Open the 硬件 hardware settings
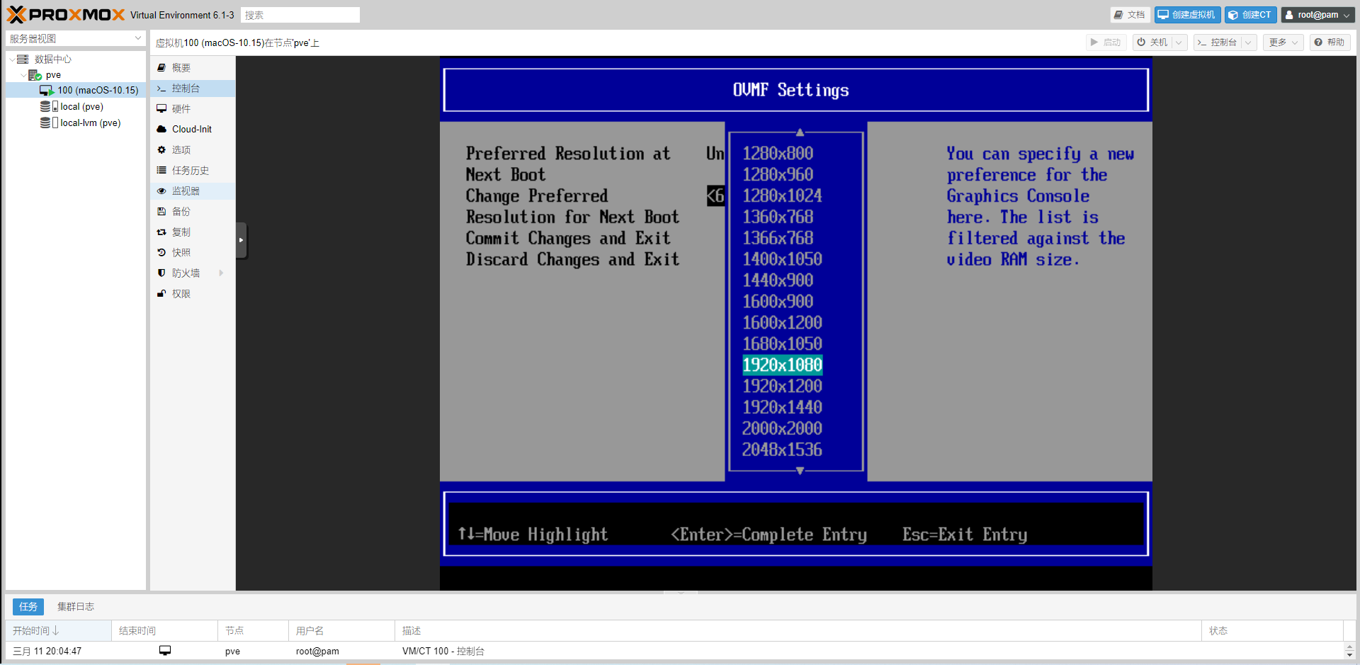 pos(181,109)
